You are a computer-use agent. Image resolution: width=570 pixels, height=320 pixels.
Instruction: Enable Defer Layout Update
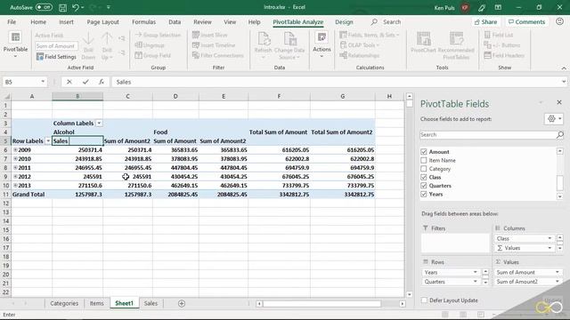tap(424, 300)
